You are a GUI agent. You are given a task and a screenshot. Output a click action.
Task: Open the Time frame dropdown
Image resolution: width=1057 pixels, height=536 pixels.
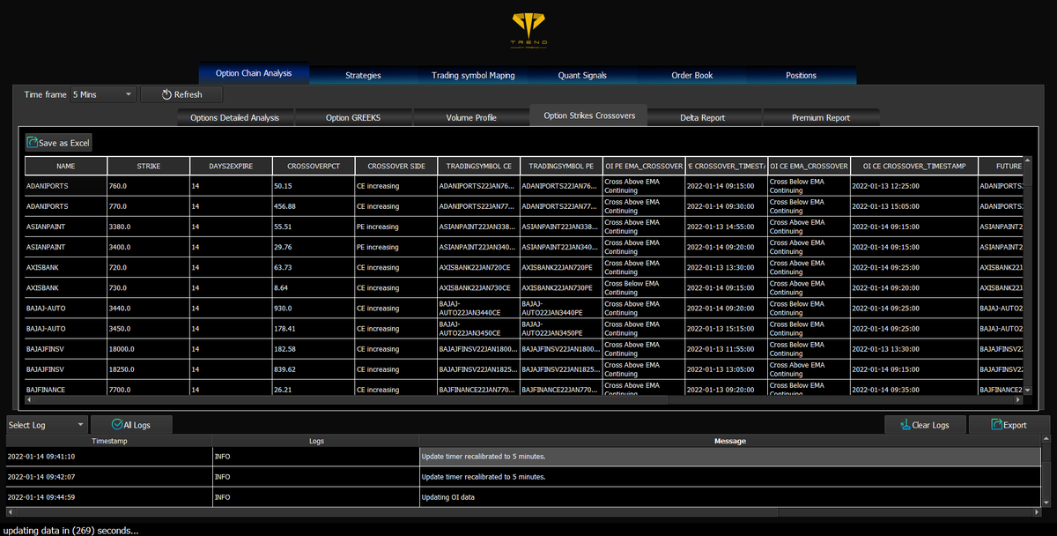coord(104,94)
